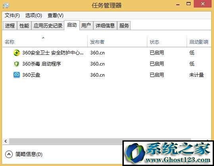214x166 pixels.
Task: Open the 选项(O) menu
Action: pos(34,15)
